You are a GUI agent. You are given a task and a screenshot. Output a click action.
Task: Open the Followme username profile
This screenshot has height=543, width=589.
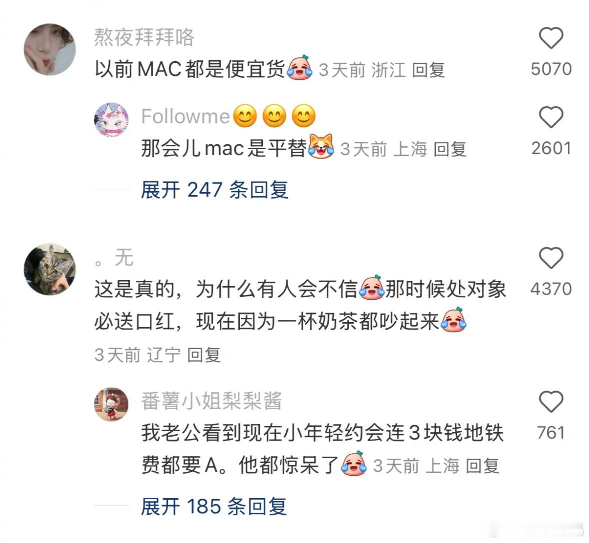pos(185,116)
